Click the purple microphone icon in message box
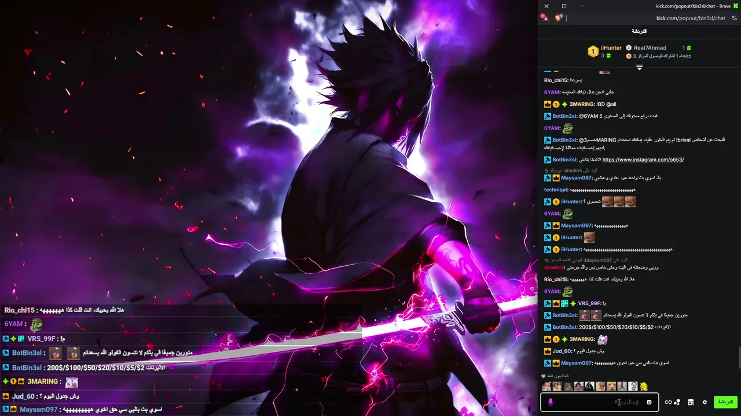 pyautogui.click(x=551, y=402)
